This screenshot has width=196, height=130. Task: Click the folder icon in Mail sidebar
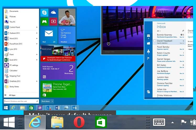[148, 43]
